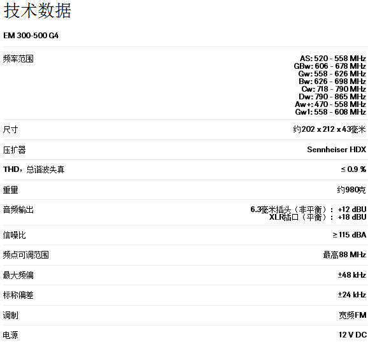This screenshot has width=368, height=342.
Task: Click the 标称偏差 label
Action: (18, 295)
